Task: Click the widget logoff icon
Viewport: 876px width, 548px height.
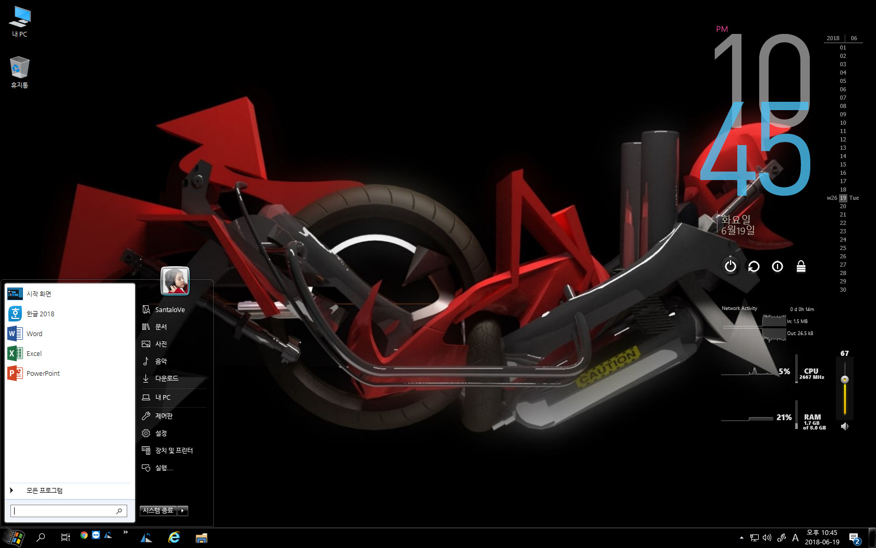Action: pos(777,267)
